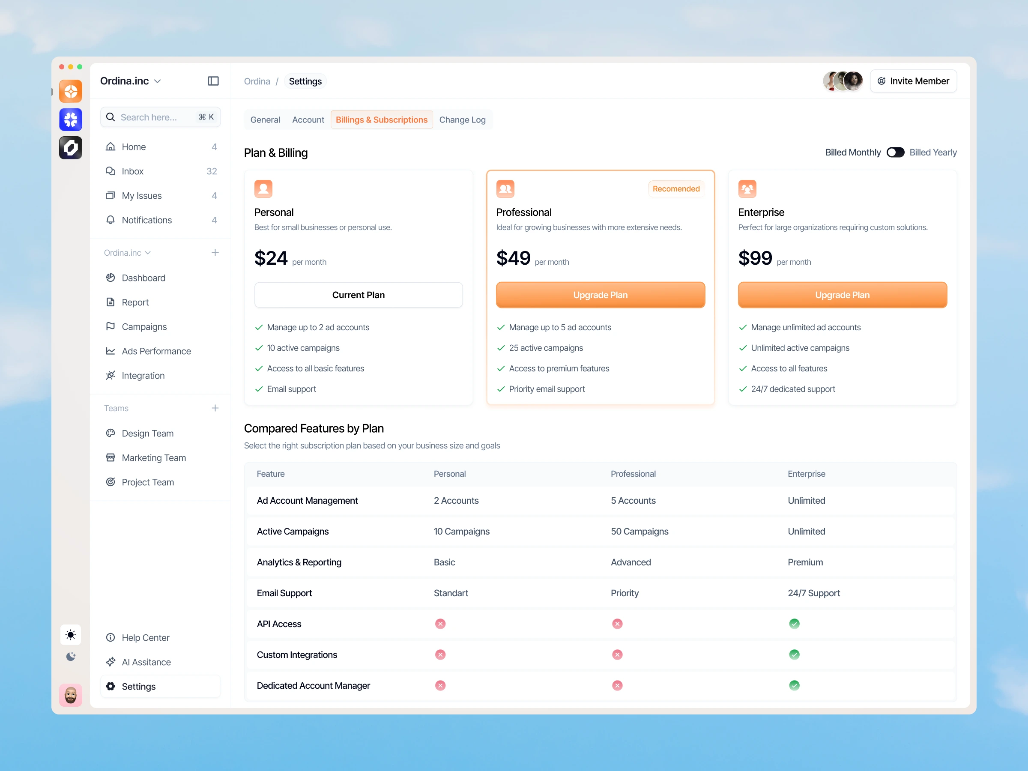This screenshot has height=771, width=1028.
Task: Switch billing to Billed Yearly
Action: [895, 152]
